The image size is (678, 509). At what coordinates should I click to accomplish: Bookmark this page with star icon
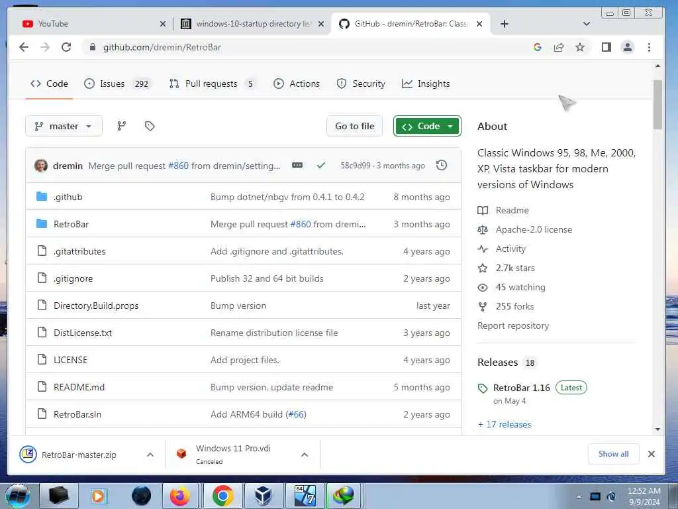tap(580, 47)
